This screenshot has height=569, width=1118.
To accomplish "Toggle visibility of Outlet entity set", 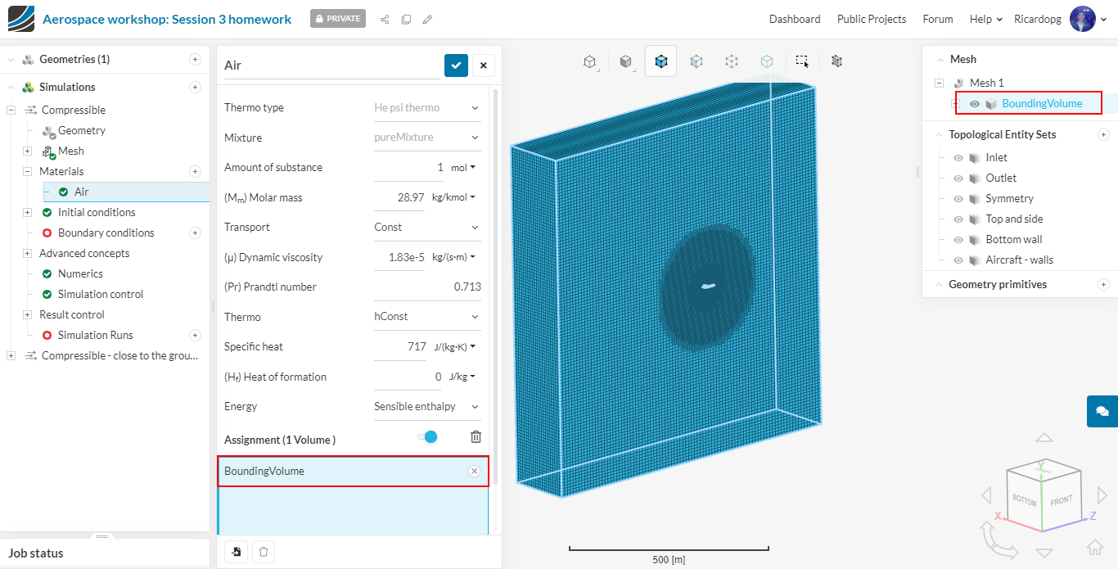I will [958, 178].
